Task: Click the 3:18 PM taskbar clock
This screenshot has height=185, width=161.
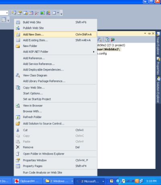Action: click(151, 181)
